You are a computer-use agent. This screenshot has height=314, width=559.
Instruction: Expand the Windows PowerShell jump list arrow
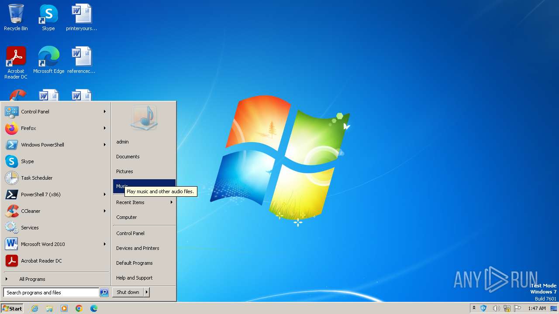click(x=105, y=145)
